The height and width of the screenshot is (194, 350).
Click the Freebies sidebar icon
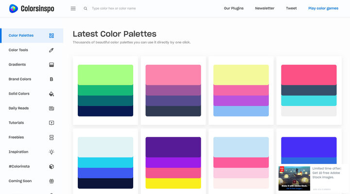tap(52, 137)
